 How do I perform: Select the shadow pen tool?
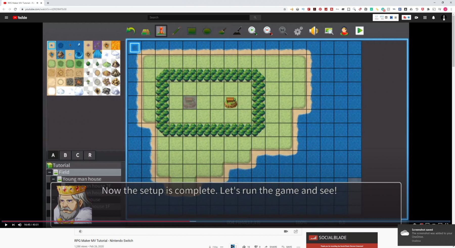237,31
